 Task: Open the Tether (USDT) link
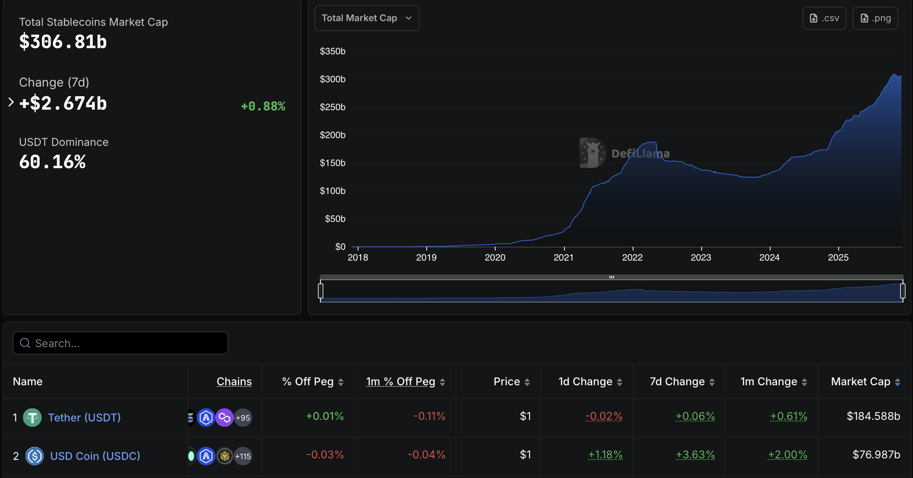[x=84, y=417]
